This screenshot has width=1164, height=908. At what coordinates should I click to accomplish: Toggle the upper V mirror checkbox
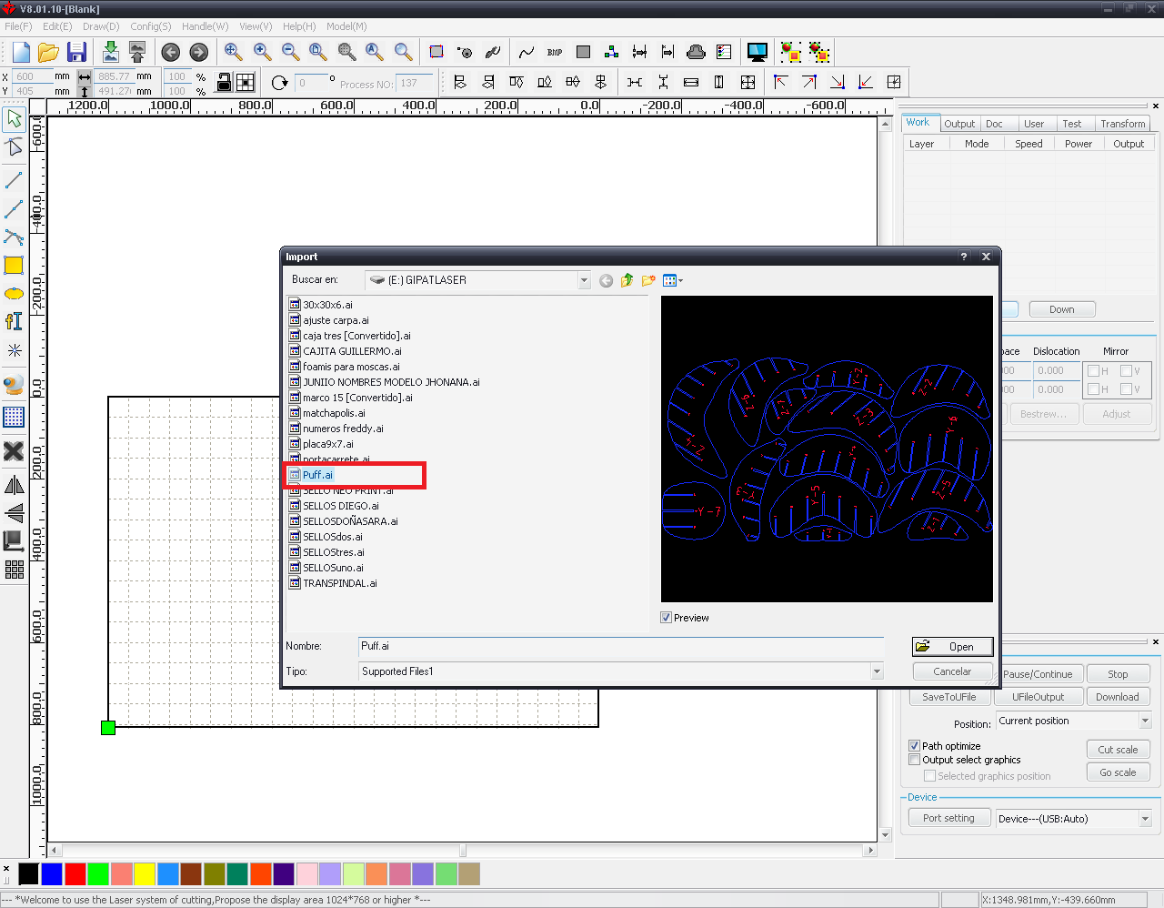1126,371
